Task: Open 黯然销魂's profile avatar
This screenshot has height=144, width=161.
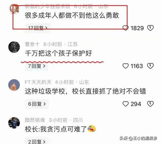Action: pyautogui.click(x=14, y=123)
